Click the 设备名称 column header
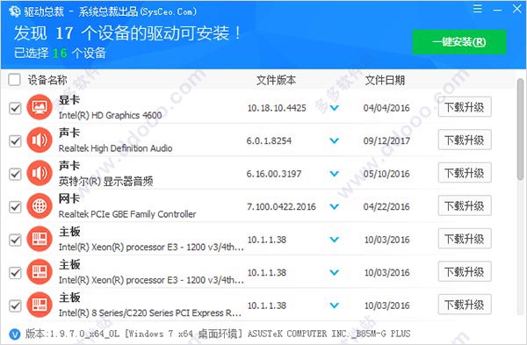The image size is (527, 345). pyautogui.click(x=47, y=80)
